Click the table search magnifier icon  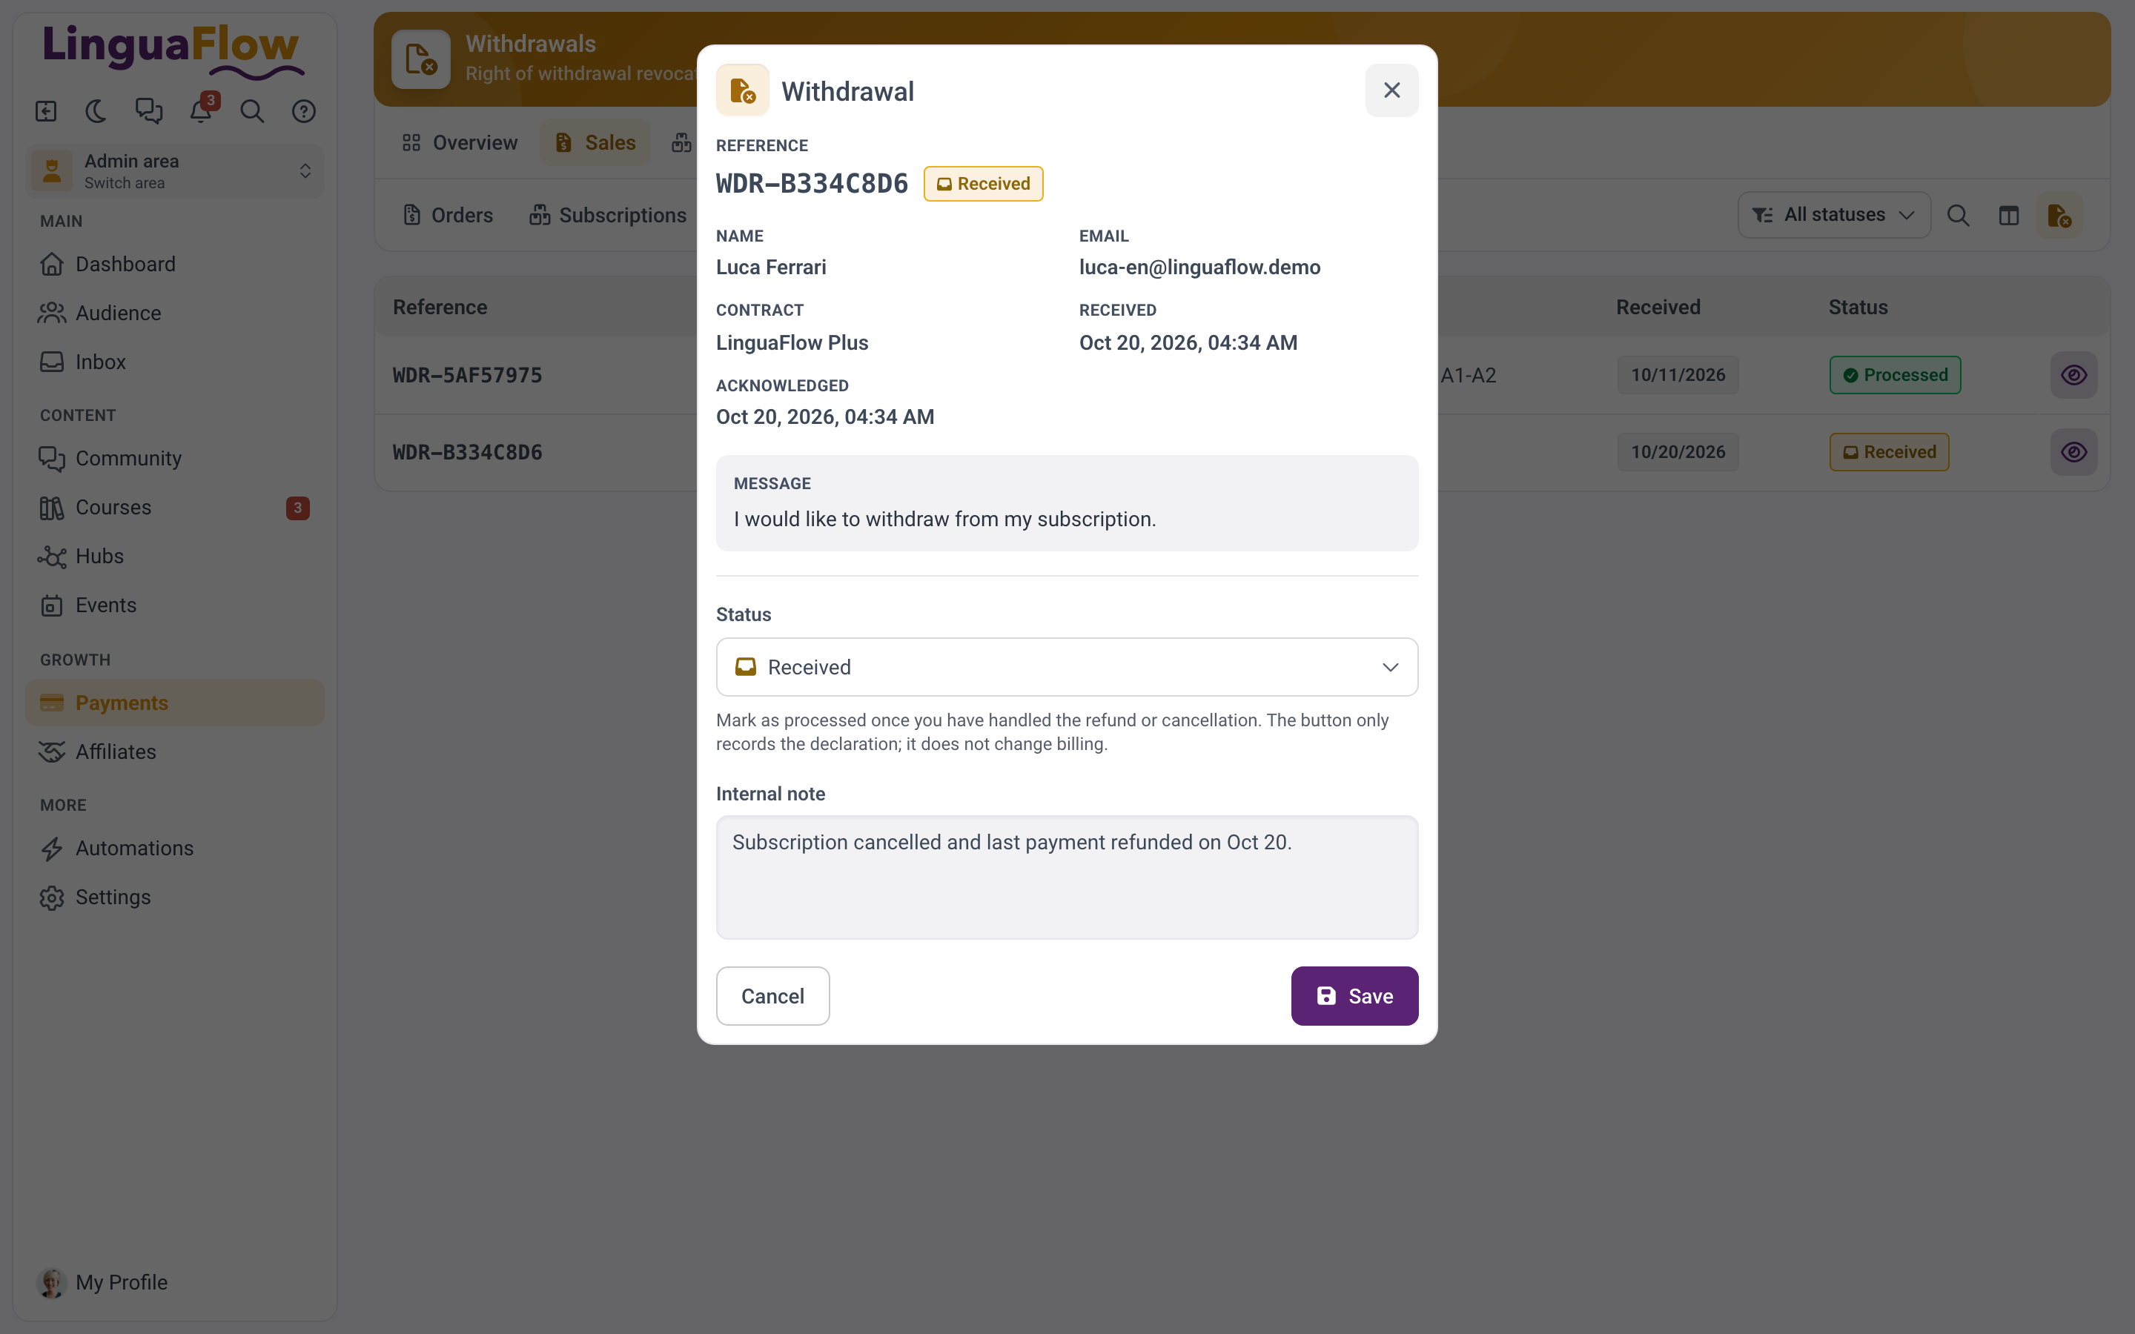pyautogui.click(x=1958, y=215)
